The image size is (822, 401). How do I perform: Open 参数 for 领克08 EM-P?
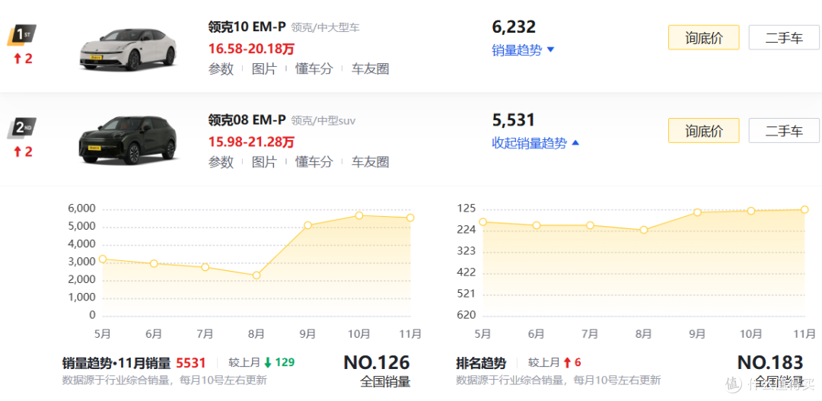[x=221, y=162]
